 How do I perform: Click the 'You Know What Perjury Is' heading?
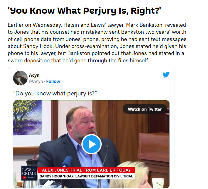84,11
